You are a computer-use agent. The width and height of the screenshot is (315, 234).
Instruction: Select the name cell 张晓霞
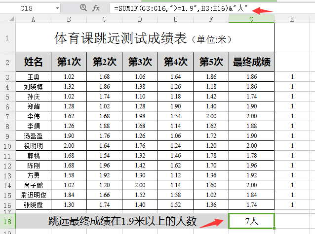[34, 205]
